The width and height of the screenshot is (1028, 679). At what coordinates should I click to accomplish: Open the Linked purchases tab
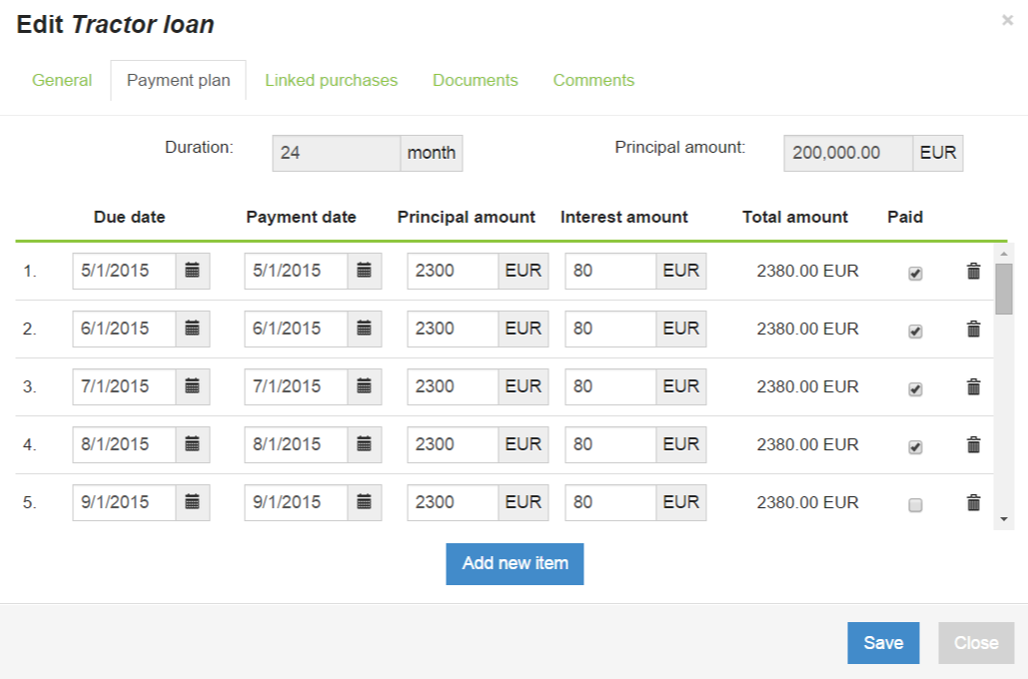[331, 81]
